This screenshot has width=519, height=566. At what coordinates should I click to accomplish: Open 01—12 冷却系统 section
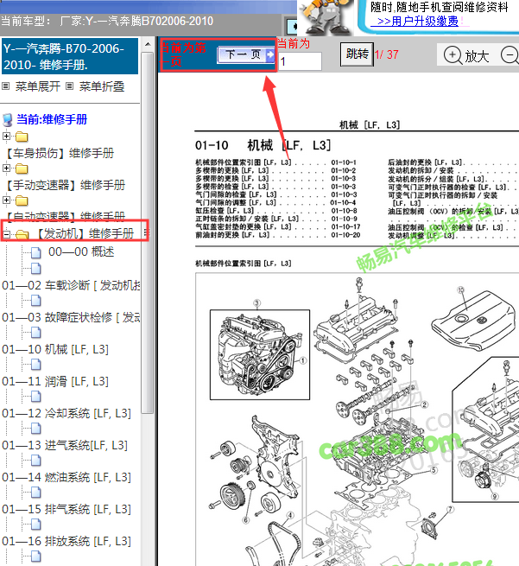point(66,413)
